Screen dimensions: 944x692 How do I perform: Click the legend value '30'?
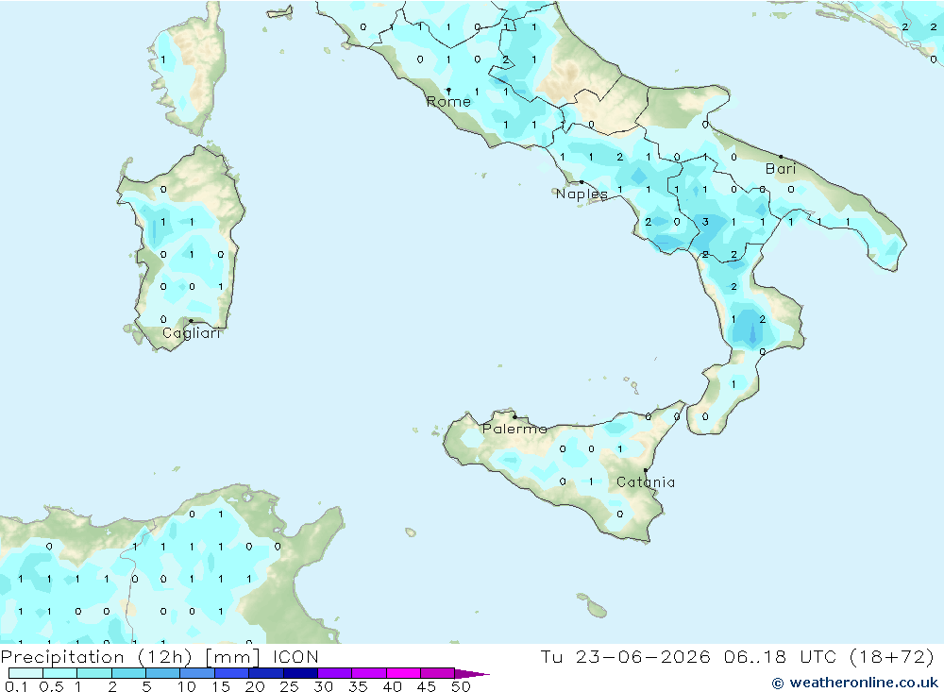click(x=324, y=686)
